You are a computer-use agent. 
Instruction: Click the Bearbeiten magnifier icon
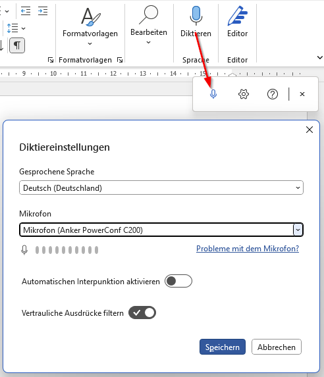click(149, 15)
